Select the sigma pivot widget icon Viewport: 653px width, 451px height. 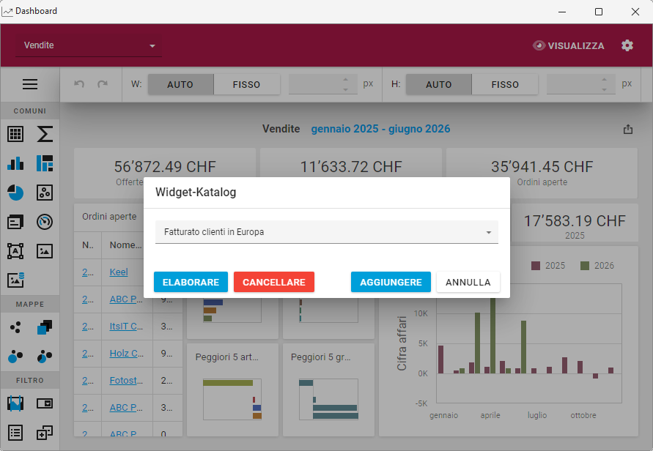pyautogui.click(x=45, y=134)
